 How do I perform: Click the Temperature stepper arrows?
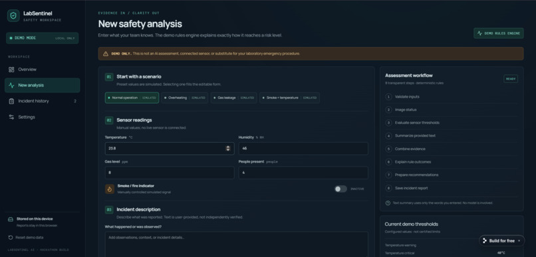click(228, 149)
